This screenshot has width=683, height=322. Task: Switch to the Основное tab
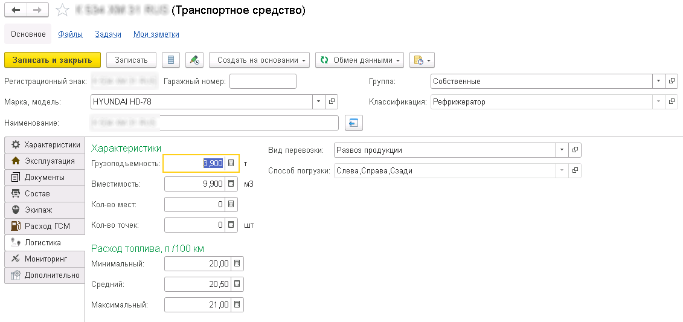coord(28,34)
